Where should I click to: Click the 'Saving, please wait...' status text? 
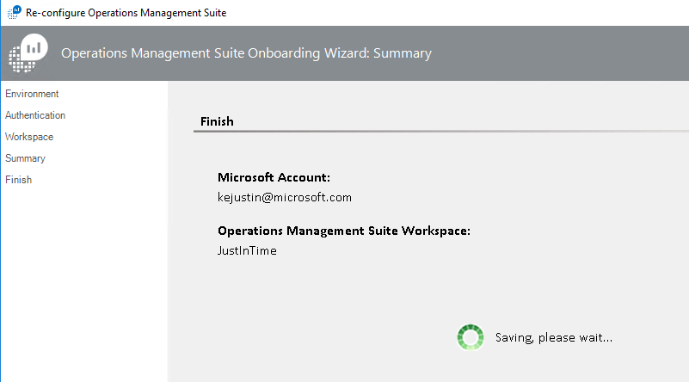[x=554, y=337]
